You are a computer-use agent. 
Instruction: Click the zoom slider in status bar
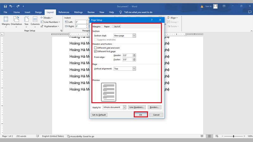click(233, 136)
